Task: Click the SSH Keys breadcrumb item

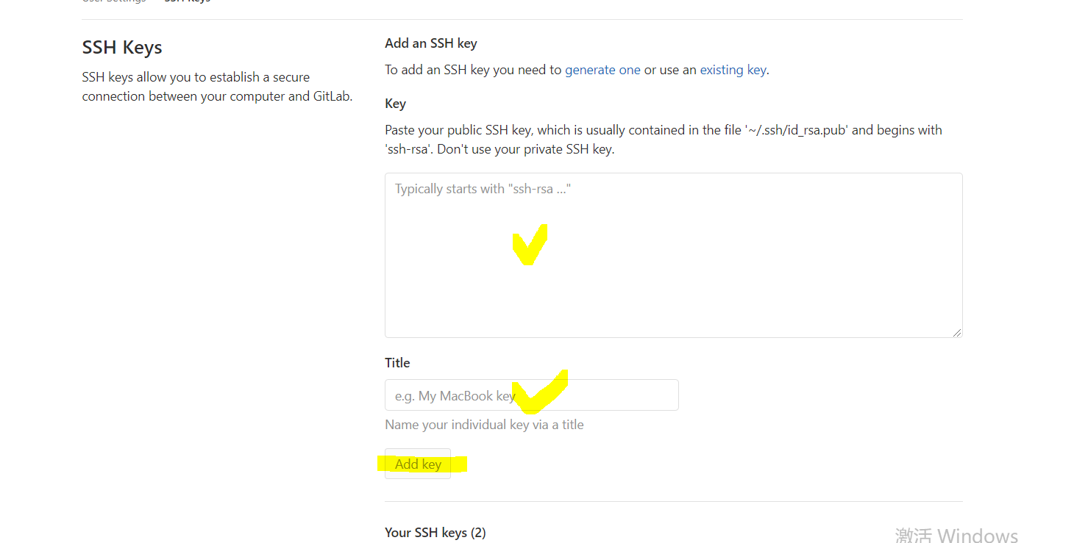Action: (187, 1)
